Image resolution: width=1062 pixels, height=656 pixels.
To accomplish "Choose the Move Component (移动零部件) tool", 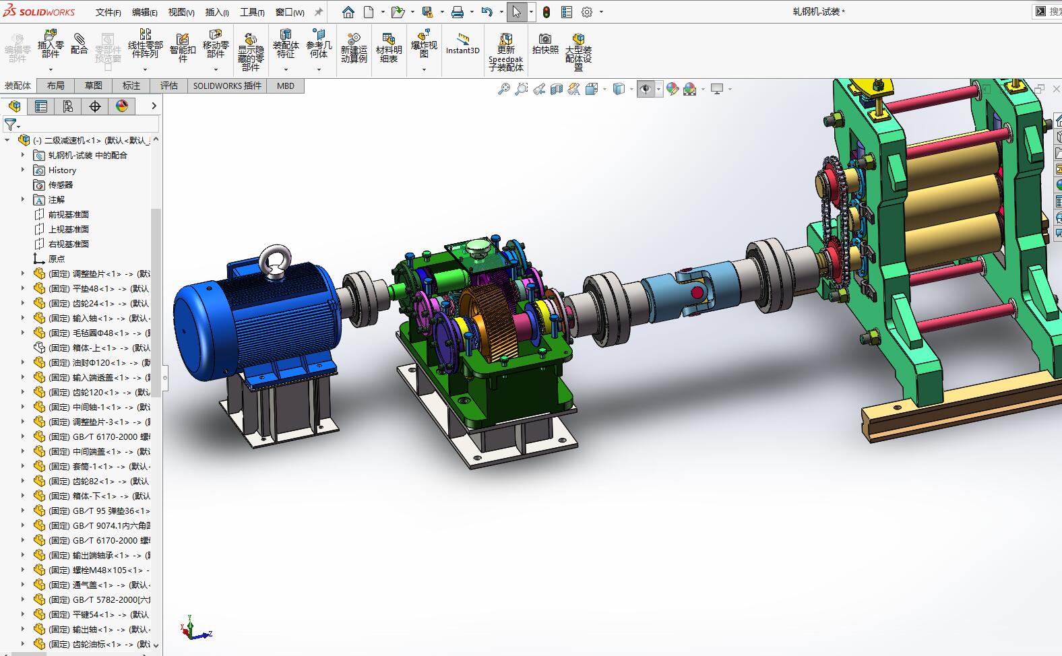I will [216, 44].
